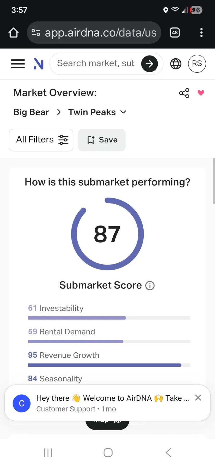
Task: Tap the AirDNA logo icon
Action: (39, 64)
